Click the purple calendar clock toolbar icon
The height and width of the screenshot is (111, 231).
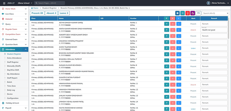tap(193, 13)
